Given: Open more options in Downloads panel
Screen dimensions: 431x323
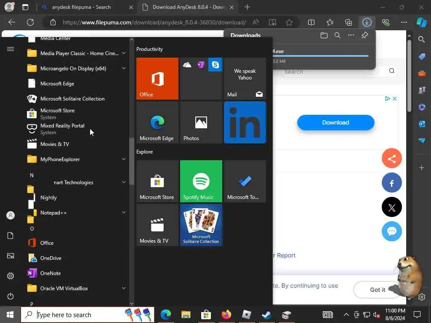Looking at the screenshot, I should [351, 35].
